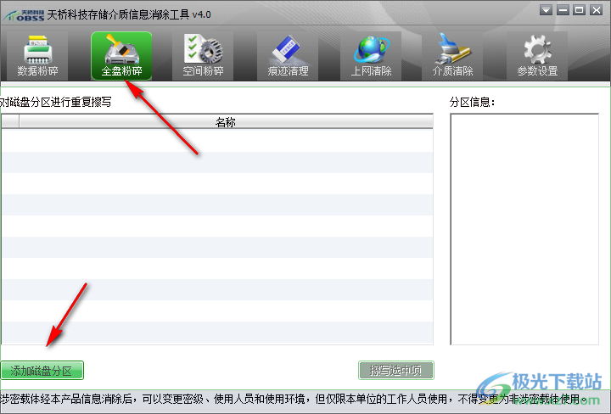611x414 pixels.
Task: Open the 数据粉碎 data shredding tool
Action: pyautogui.click(x=38, y=56)
